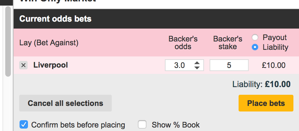
Task: Select the Payout radio button
Action: pos(255,38)
